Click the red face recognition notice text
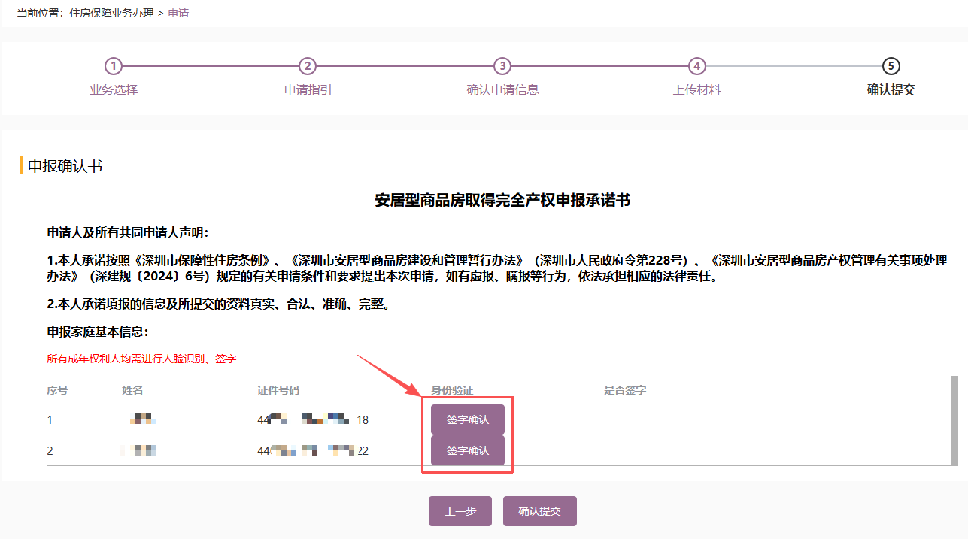Image resolution: width=968 pixels, height=539 pixels. (141, 359)
